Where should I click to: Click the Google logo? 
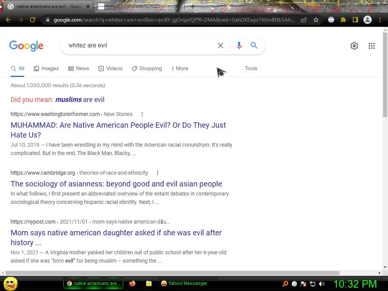coord(27,46)
